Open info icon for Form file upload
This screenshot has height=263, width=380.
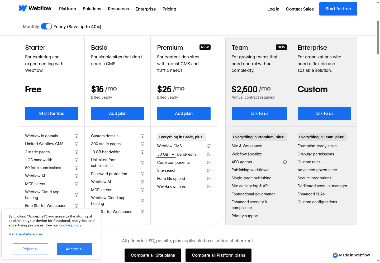point(209,179)
